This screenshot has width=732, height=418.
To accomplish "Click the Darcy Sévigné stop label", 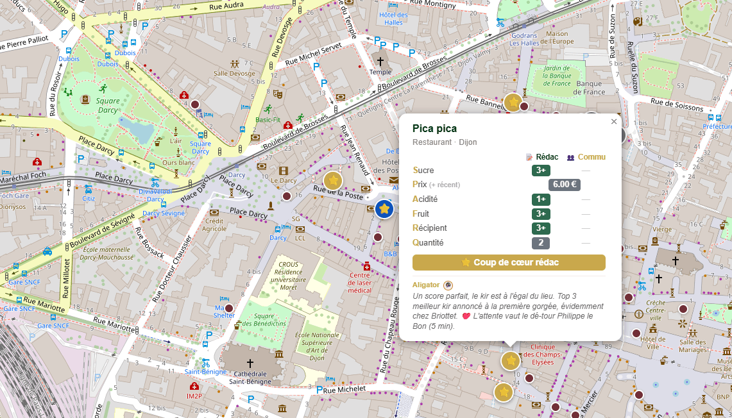I will click(164, 213).
